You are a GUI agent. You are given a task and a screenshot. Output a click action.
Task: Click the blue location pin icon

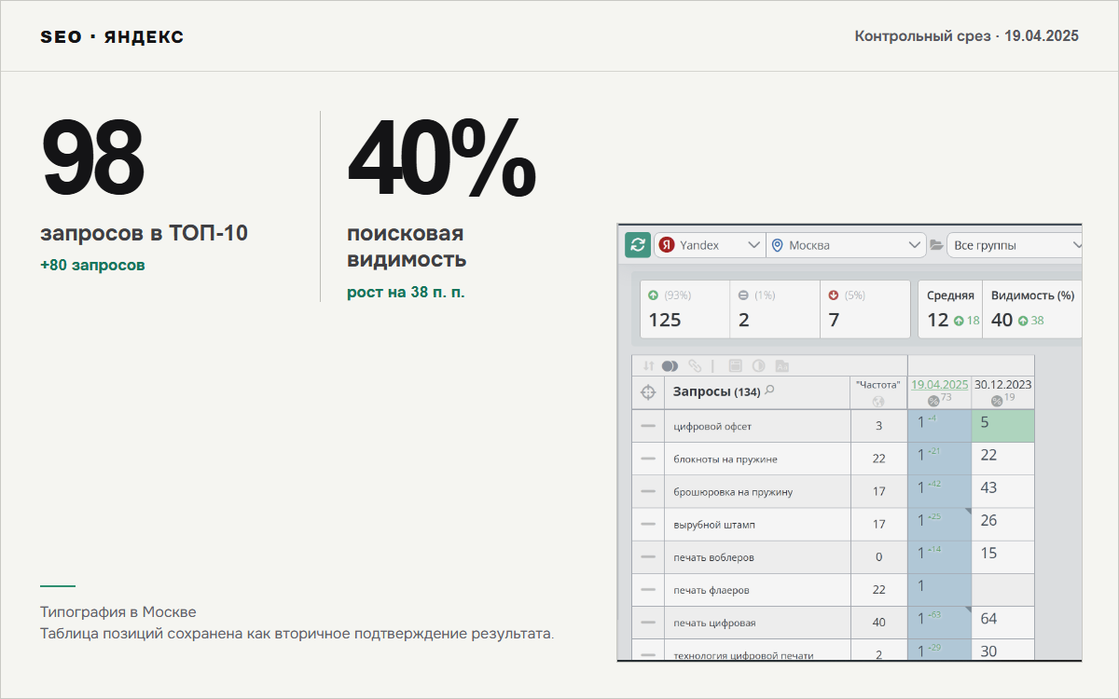778,245
